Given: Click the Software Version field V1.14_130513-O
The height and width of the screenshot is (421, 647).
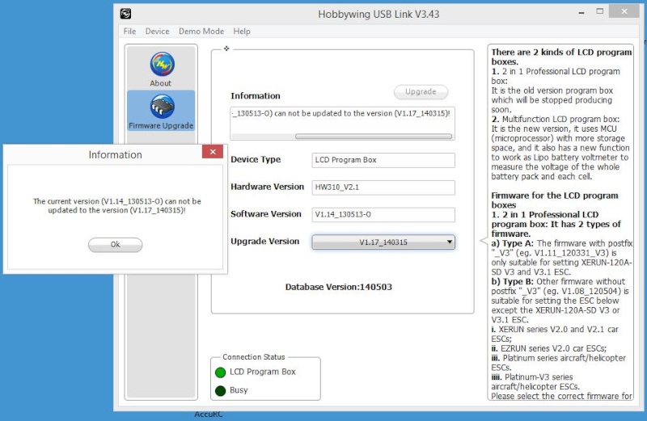Looking at the screenshot, I should pyautogui.click(x=383, y=214).
